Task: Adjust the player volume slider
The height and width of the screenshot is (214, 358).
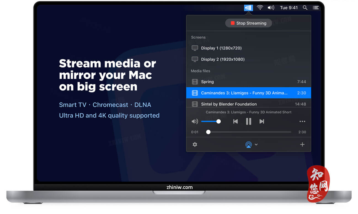Action: click(x=211, y=121)
